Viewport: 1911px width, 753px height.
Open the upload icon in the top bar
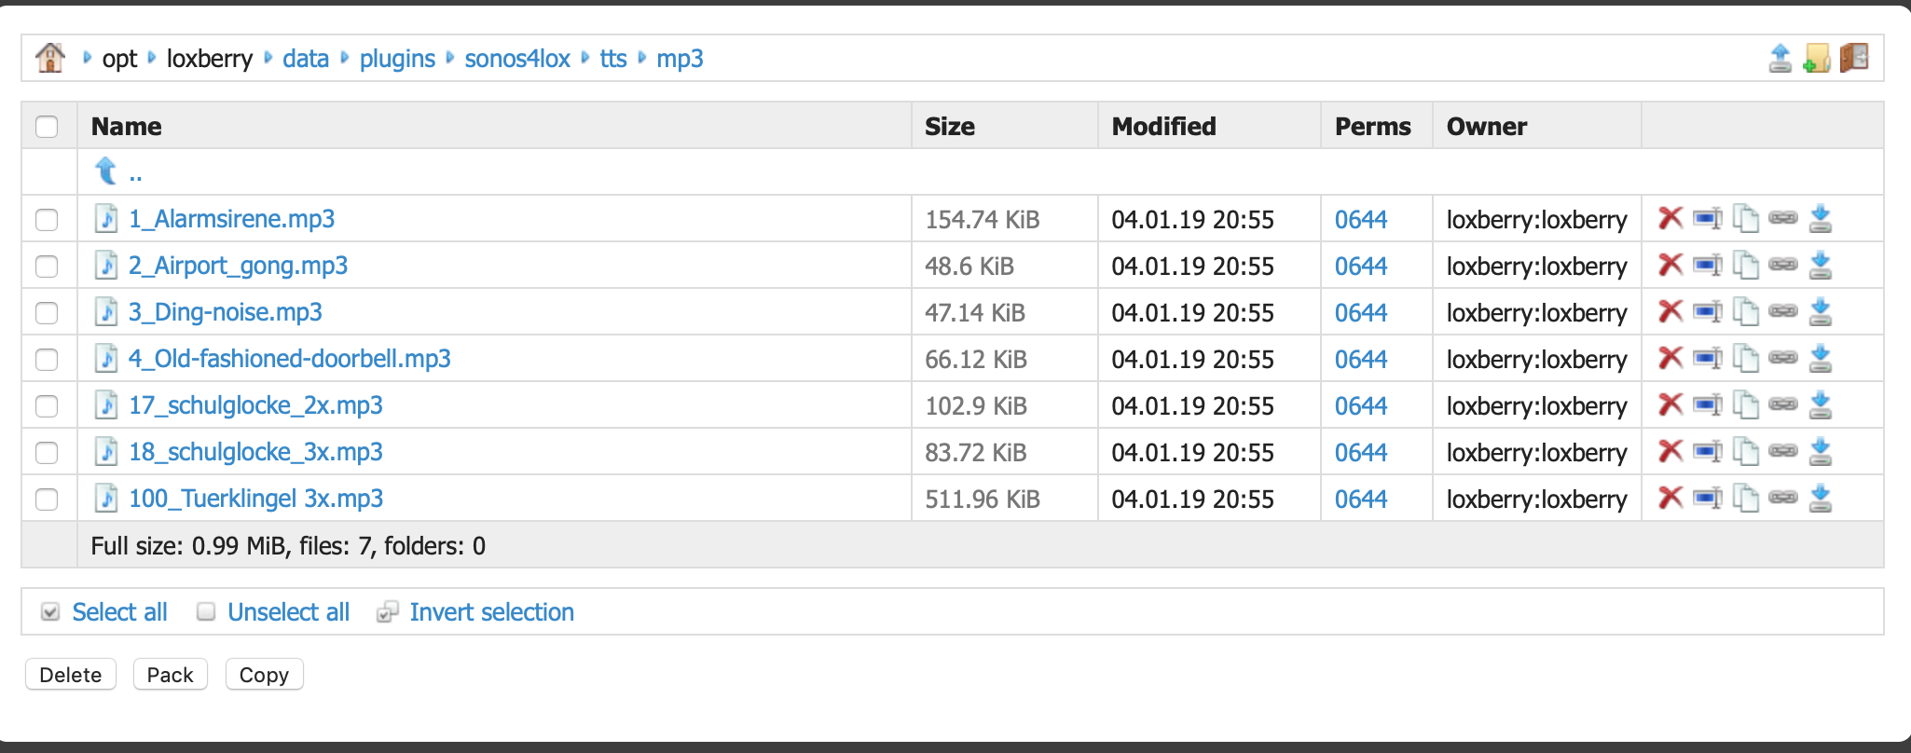(x=1780, y=58)
